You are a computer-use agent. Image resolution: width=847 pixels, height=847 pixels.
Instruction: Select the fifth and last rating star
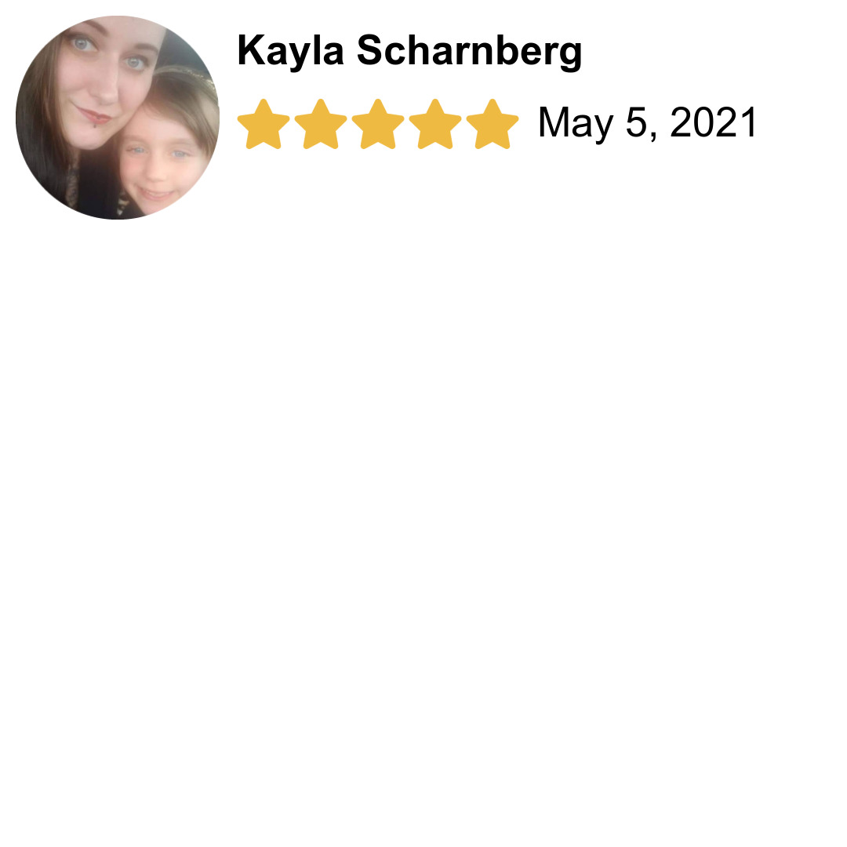pyautogui.click(x=493, y=124)
